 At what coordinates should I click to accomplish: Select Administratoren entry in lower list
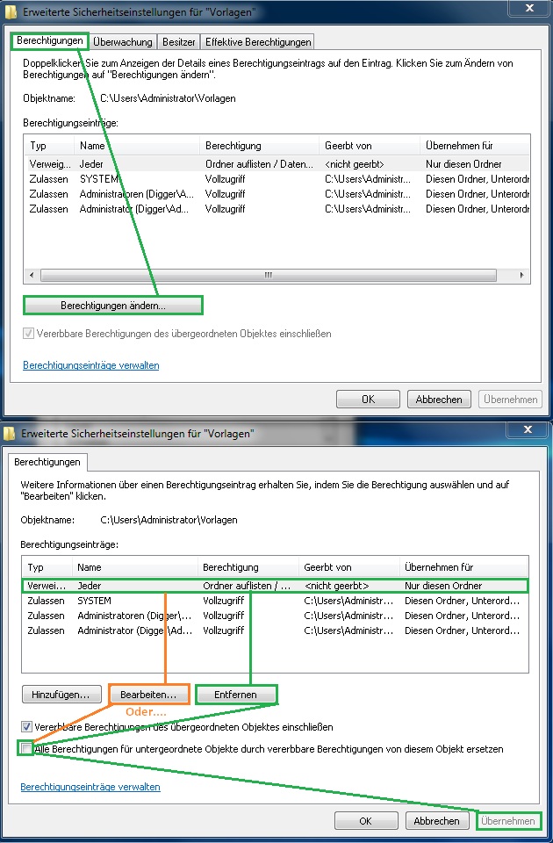point(275,616)
